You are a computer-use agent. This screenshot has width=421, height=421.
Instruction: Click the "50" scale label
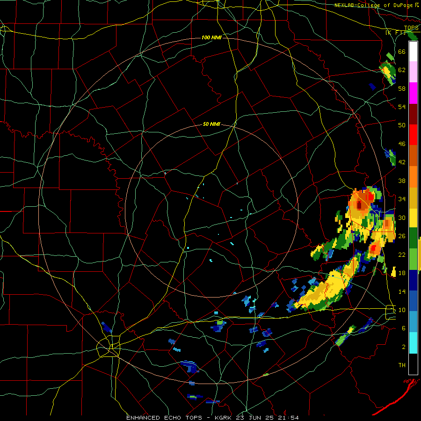click(x=402, y=125)
